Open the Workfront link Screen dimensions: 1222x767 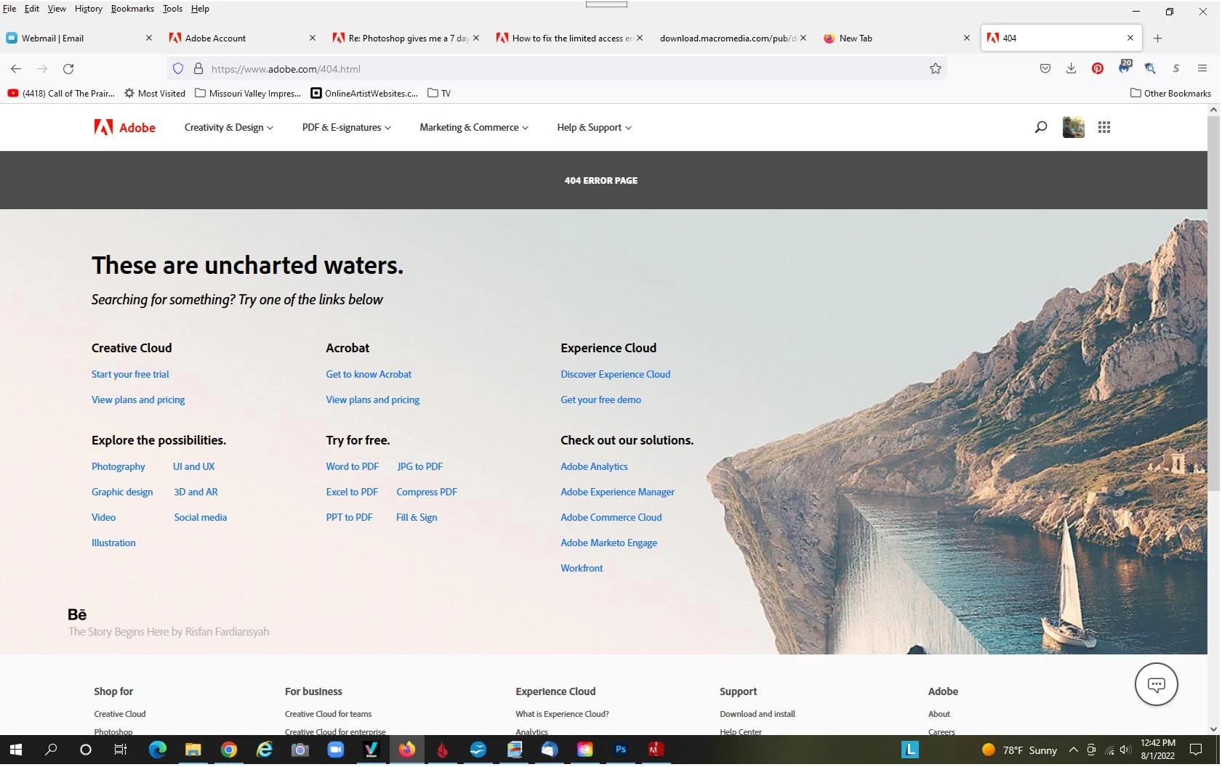582,569
